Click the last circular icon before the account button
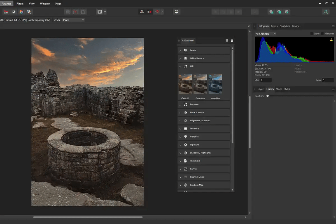The image size is (336, 224). tap(287, 12)
